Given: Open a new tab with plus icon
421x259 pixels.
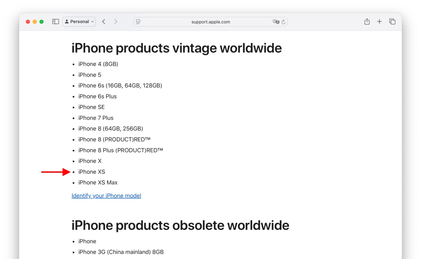Looking at the screenshot, I should pyautogui.click(x=379, y=22).
